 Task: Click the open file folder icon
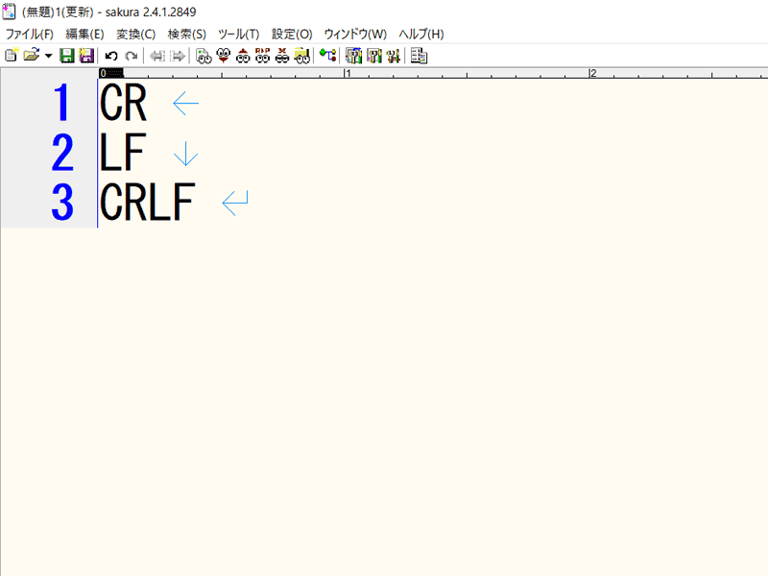tap(31, 56)
